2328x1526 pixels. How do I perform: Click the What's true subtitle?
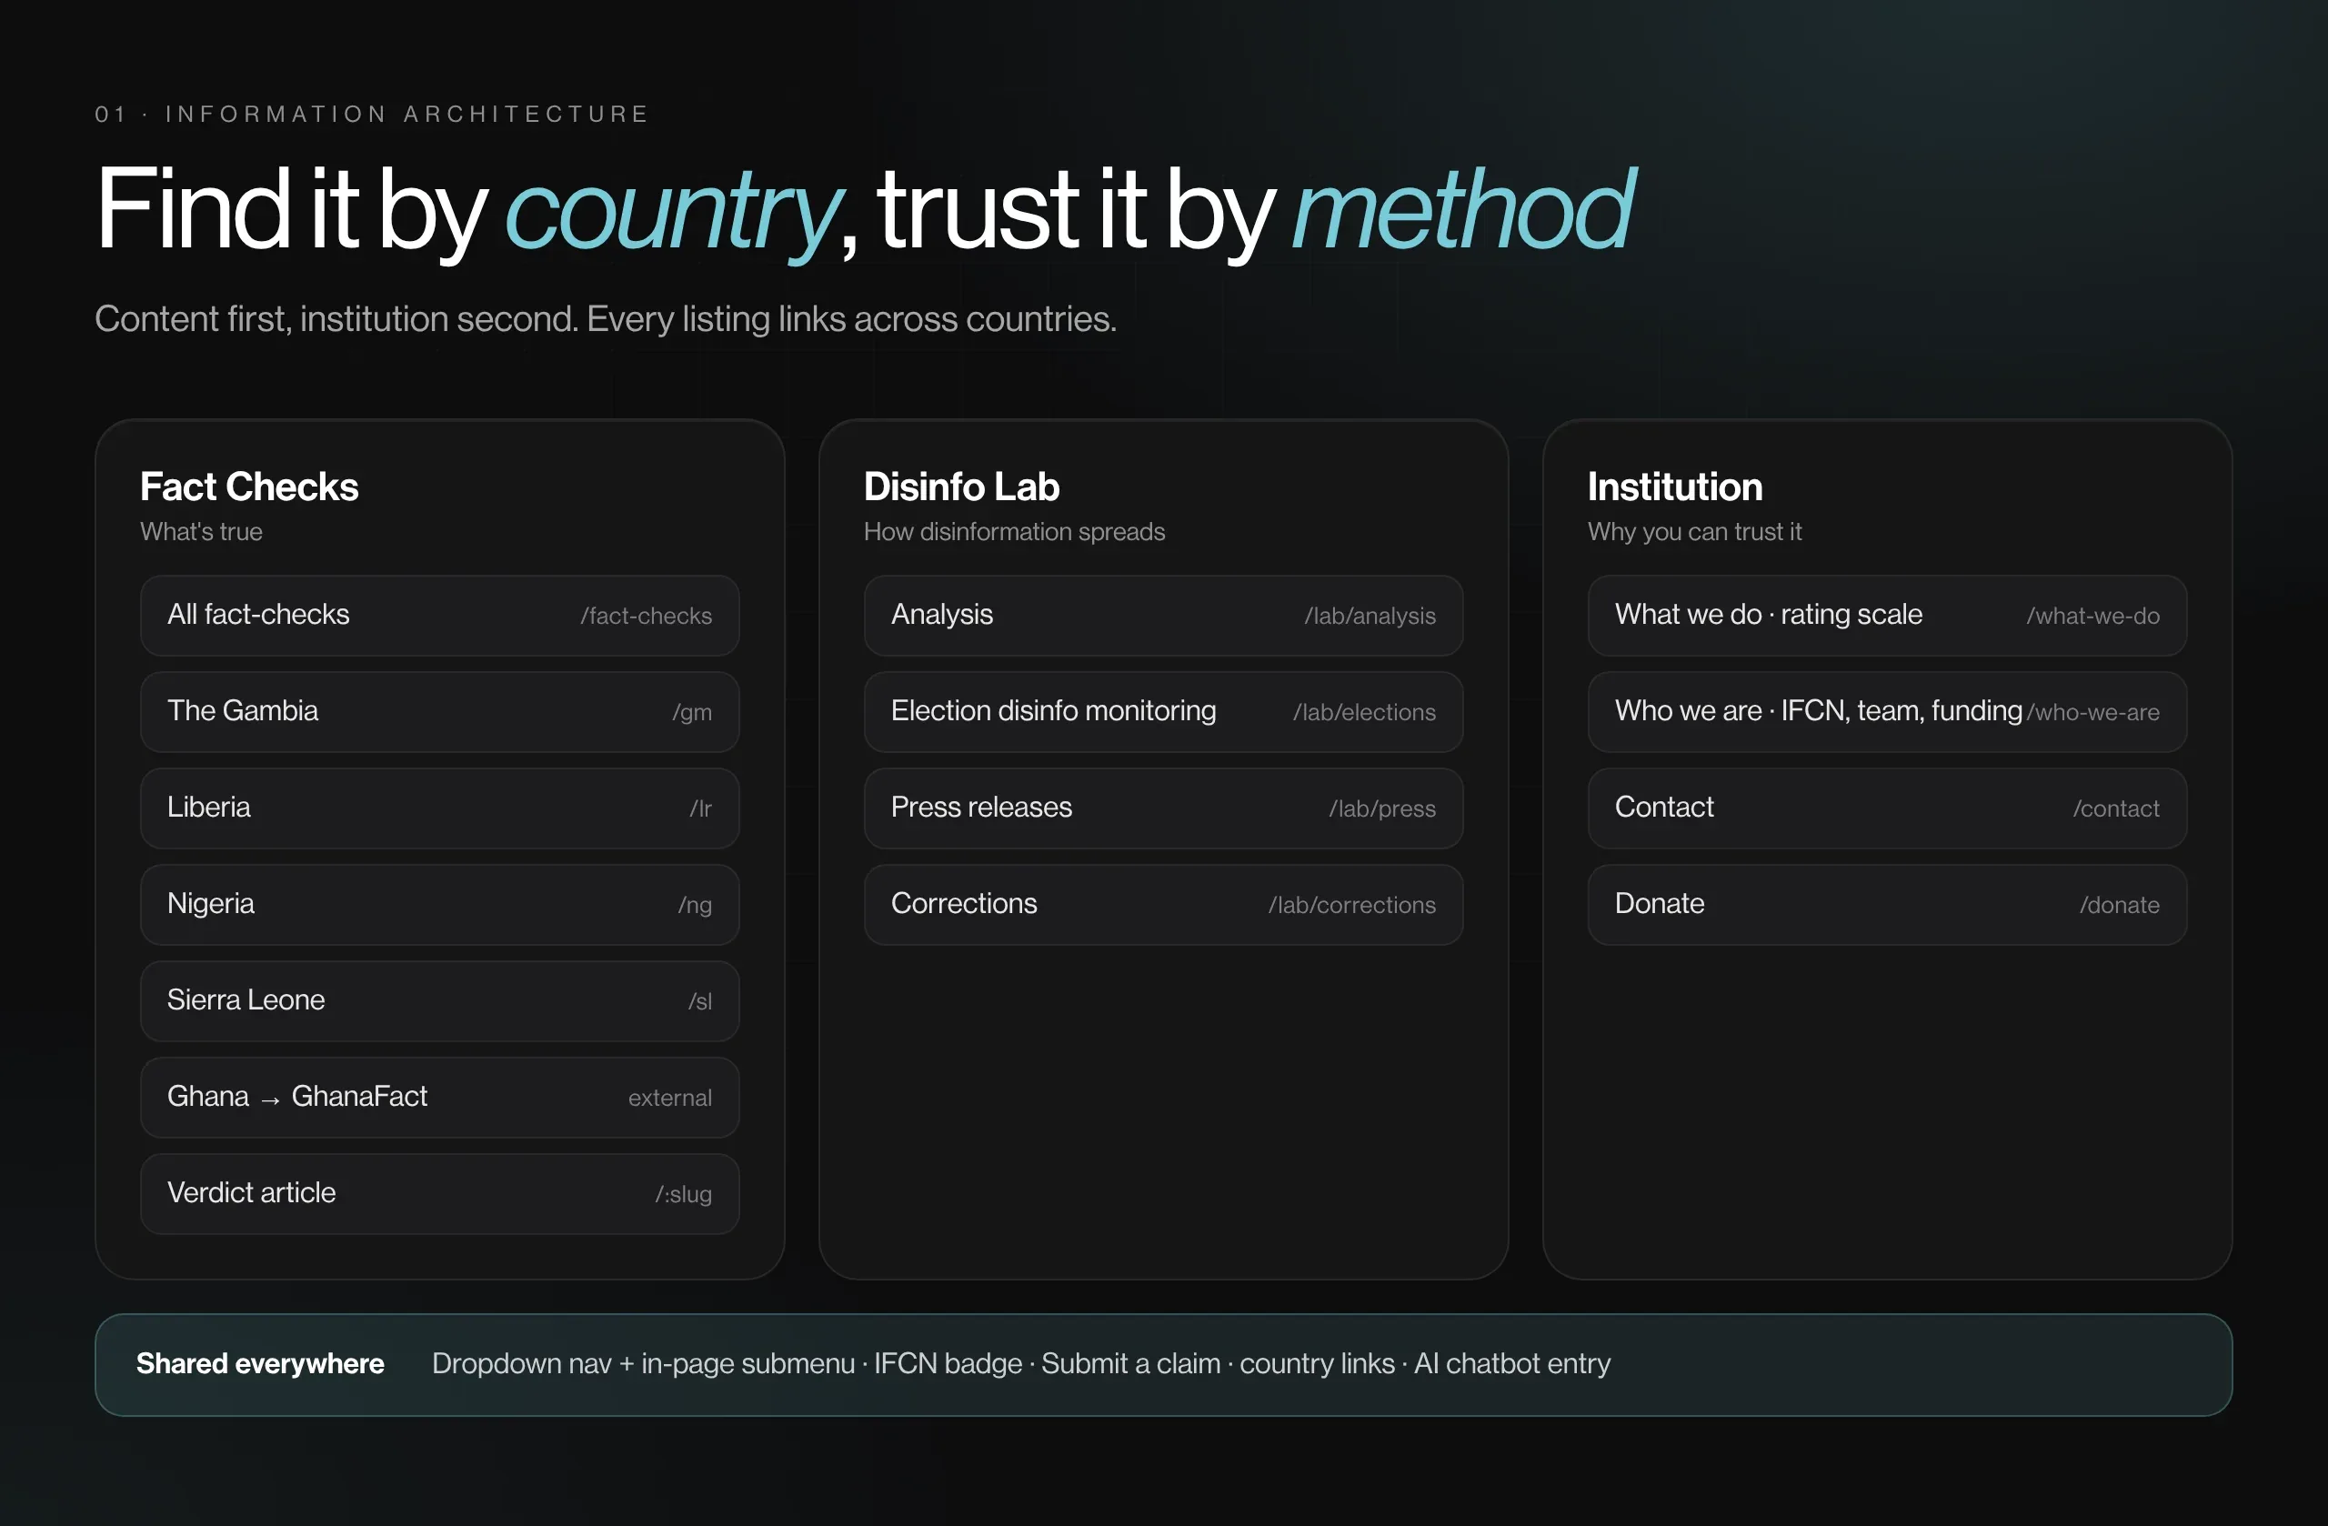click(x=202, y=532)
